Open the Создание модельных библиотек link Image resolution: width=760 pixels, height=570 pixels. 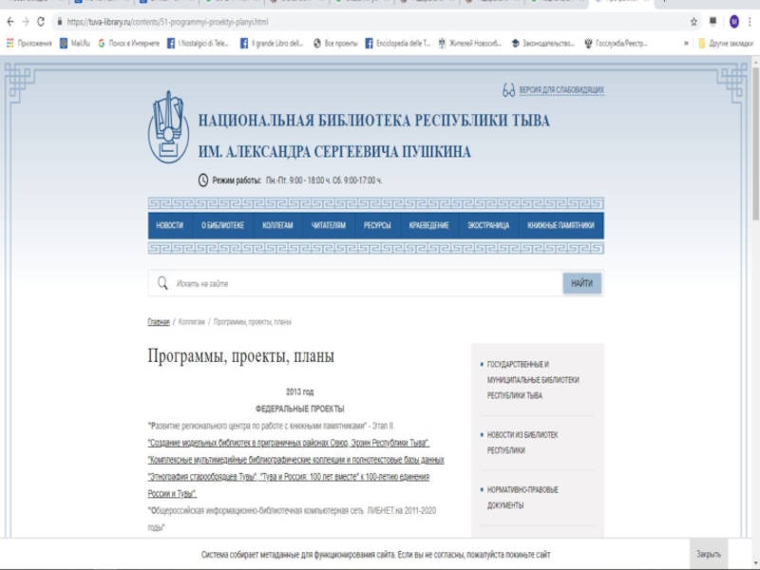(x=289, y=443)
